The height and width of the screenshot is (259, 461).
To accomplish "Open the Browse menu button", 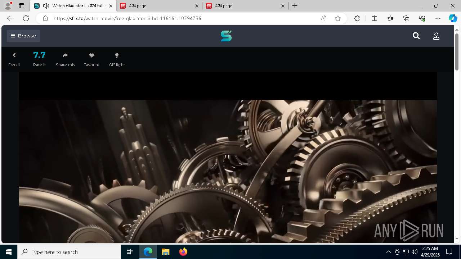I will [23, 36].
